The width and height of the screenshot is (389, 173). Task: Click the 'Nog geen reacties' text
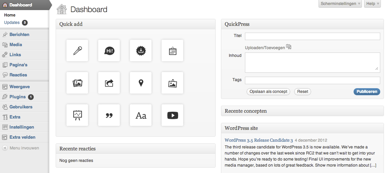pos(76,161)
